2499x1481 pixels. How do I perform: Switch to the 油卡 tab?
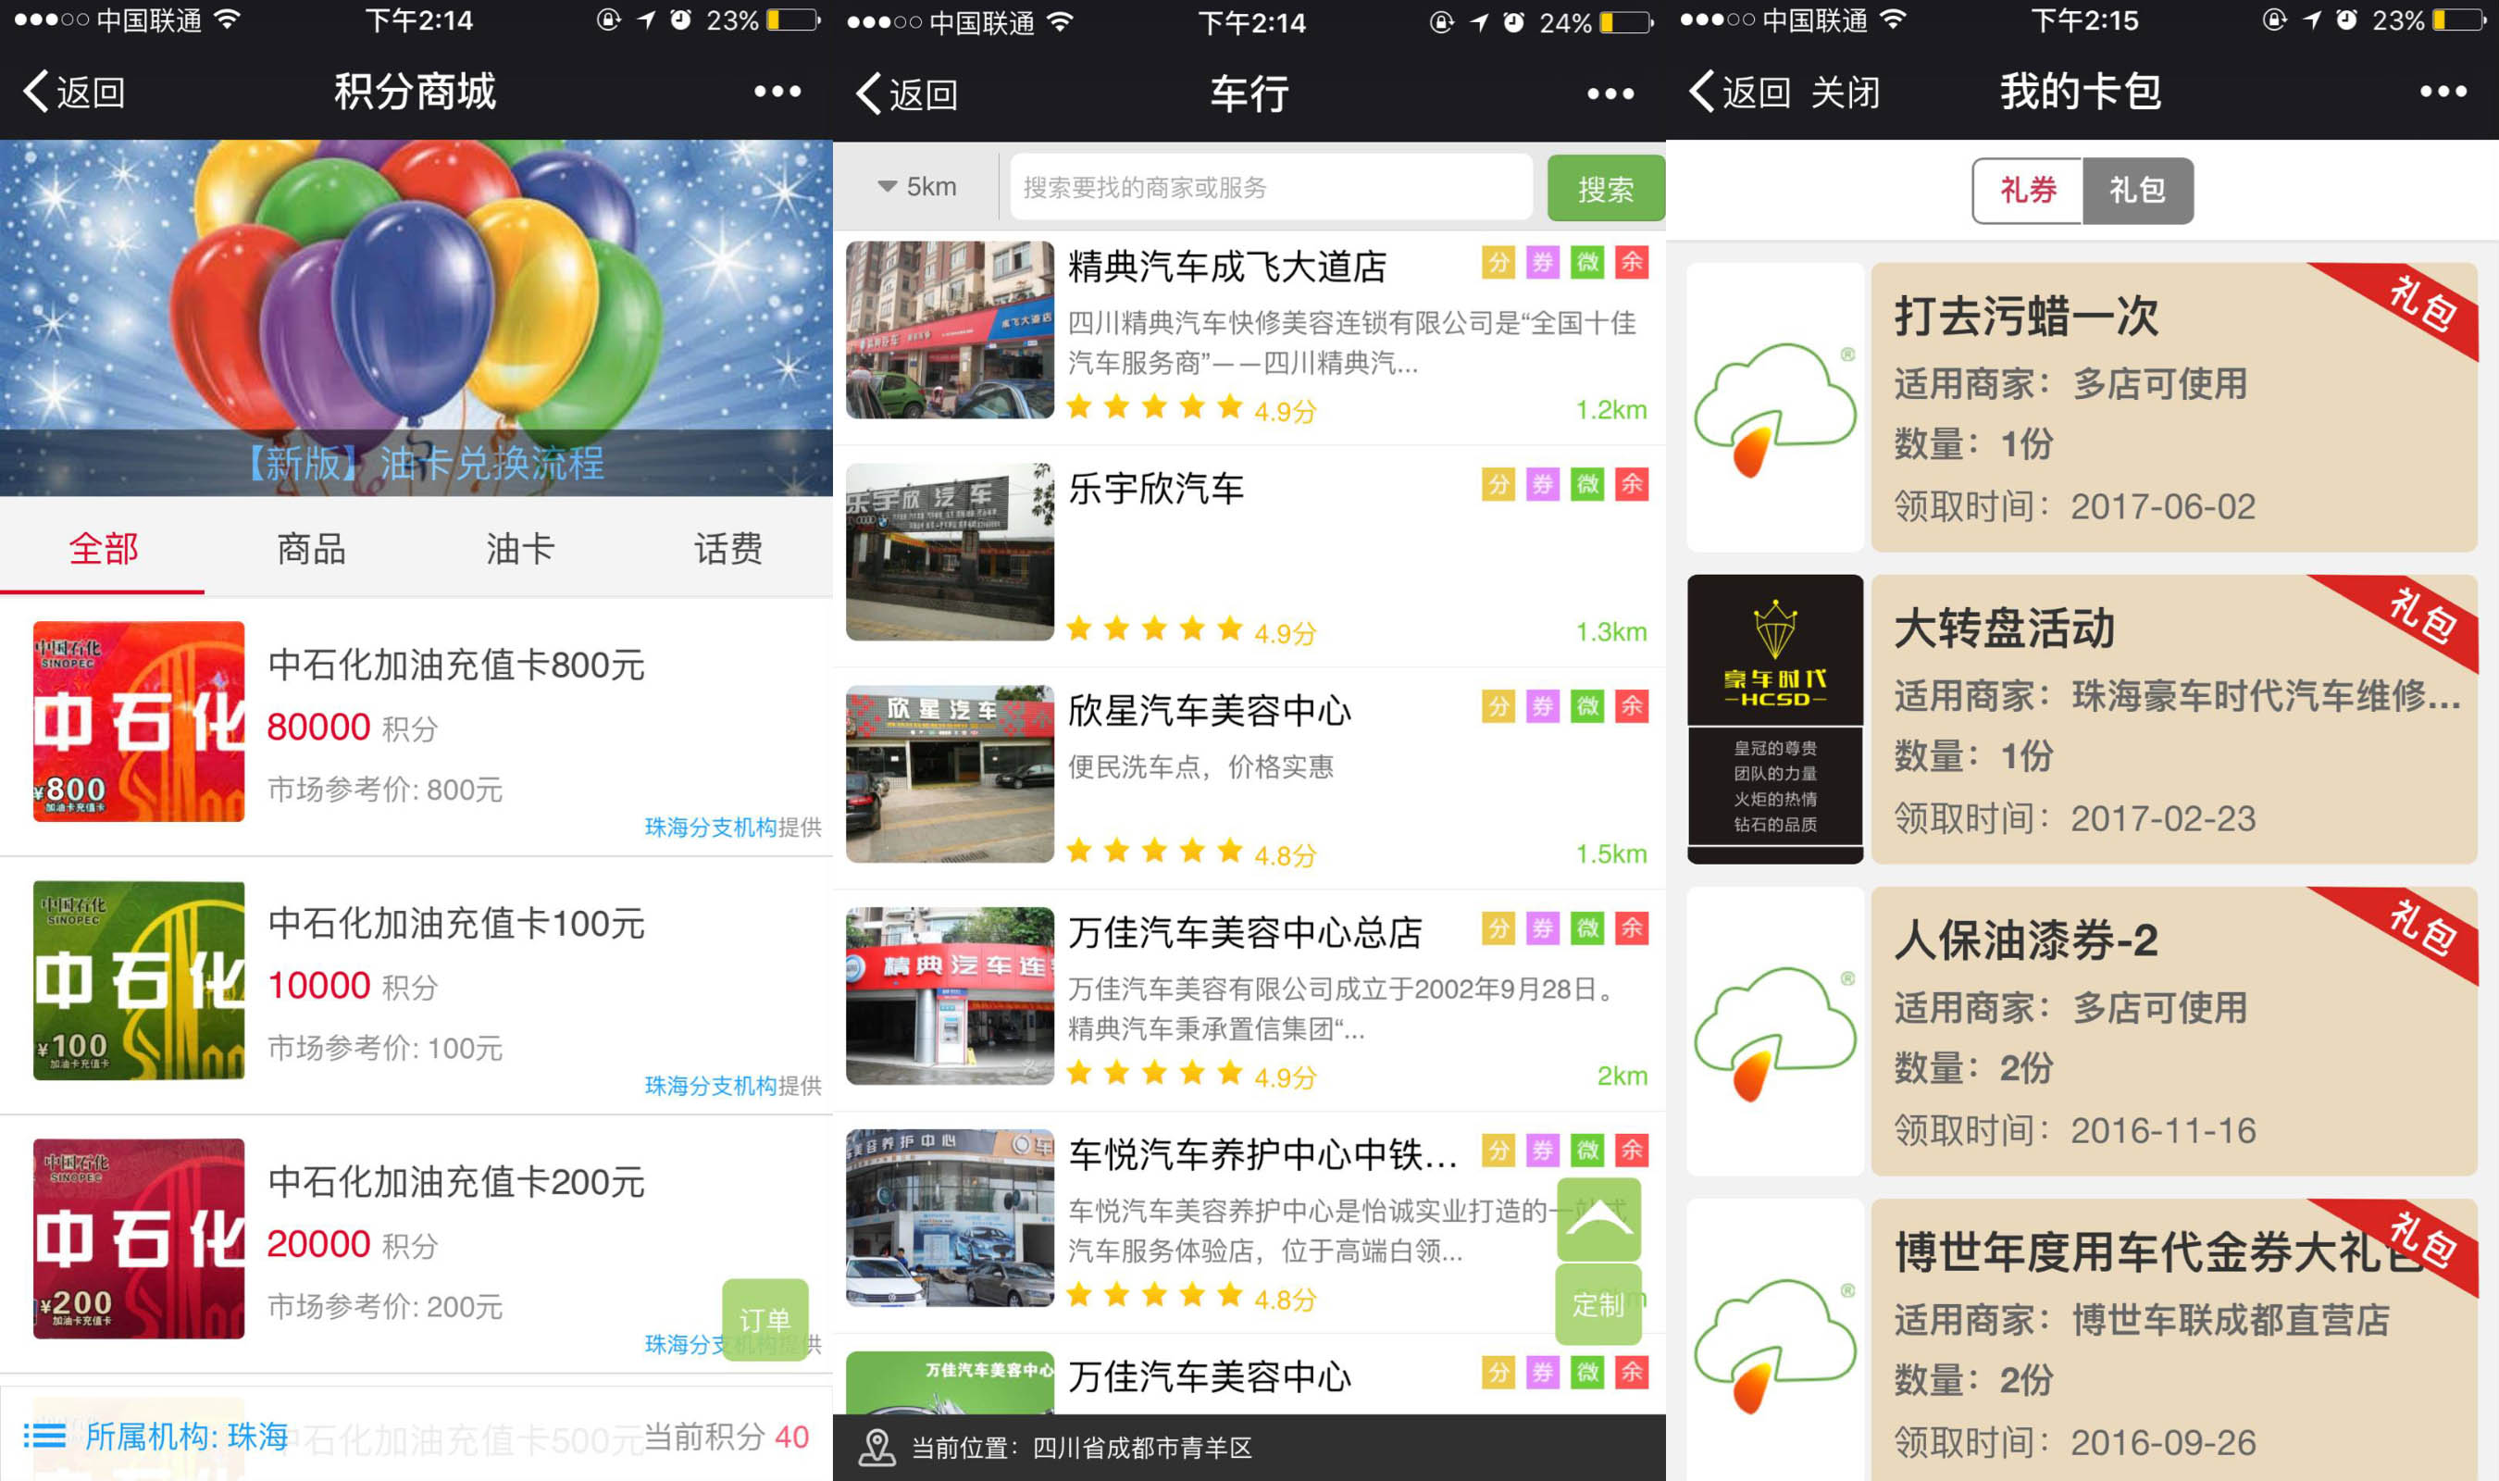(520, 549)
